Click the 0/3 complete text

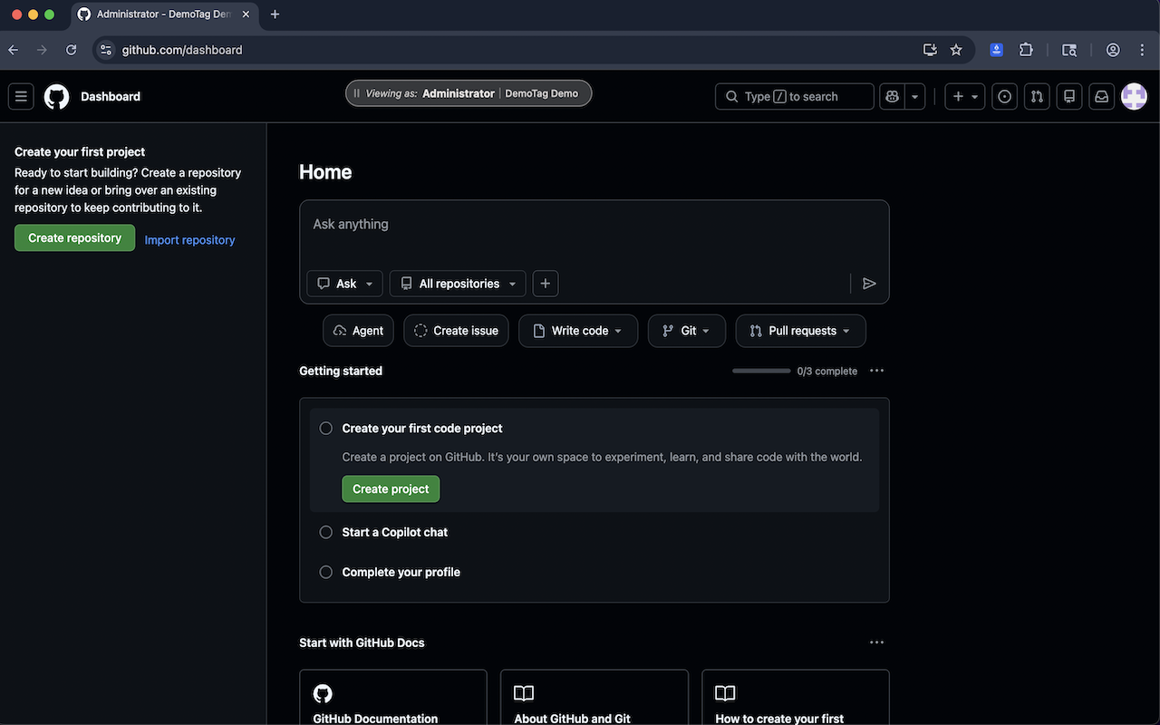point(827,371)
